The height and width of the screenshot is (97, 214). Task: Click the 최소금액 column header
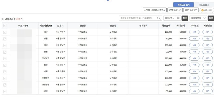coord(166,25)
